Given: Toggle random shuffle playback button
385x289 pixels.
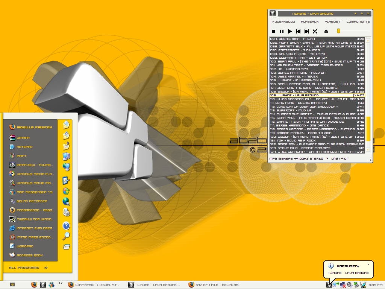Looking at the screenshot, I should click(x=315, y=31).
